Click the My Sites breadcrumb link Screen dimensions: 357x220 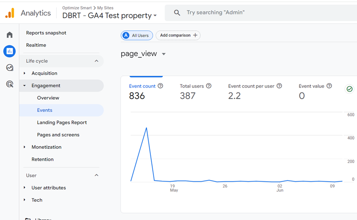tap(105, 8)
